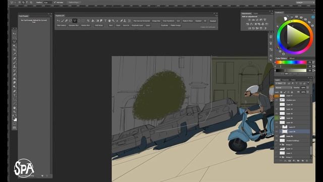
Task: Toggle the Anti-alias checkbox in options bar
Action: pyautogui.click(x=55, y=2)
